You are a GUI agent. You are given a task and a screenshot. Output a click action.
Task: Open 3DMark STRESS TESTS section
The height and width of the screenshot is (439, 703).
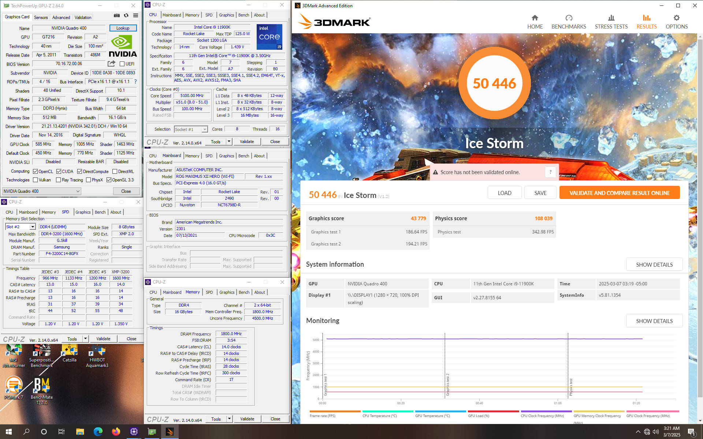(x=611, y=22)
